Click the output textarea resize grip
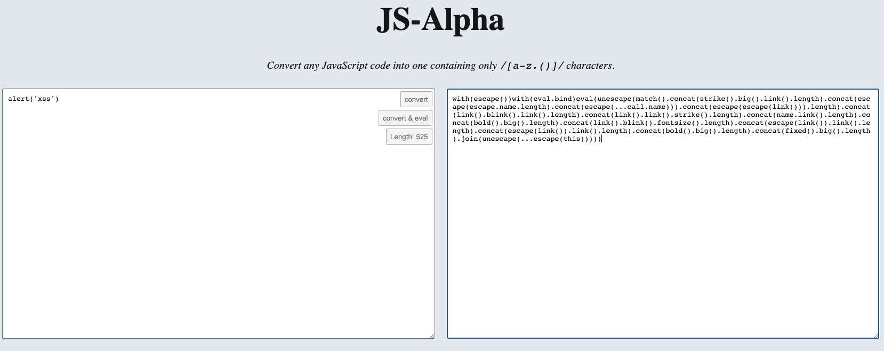Viewport: 884px width, 351px height. 875,335
